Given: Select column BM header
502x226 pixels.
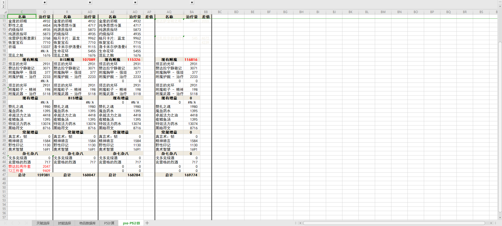Looking at the screenshot, I should (x=383, y=12).
